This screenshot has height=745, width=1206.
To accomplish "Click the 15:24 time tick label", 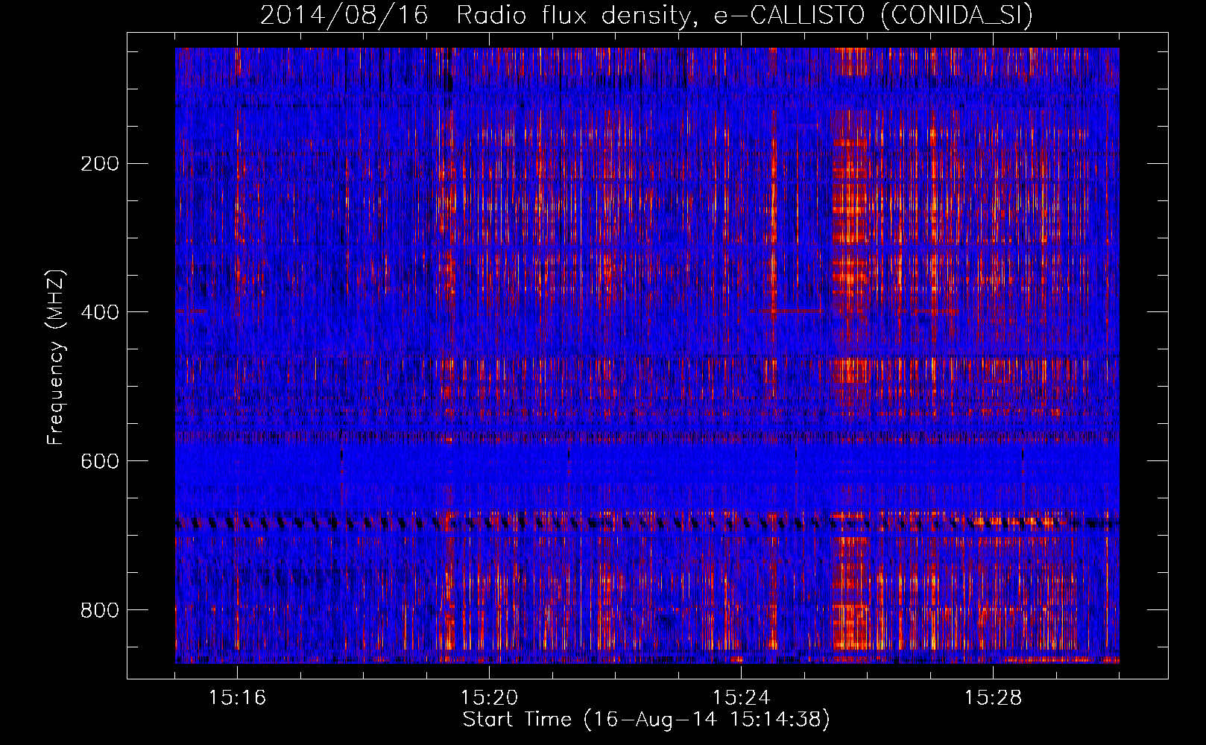I will tap(741, 698).
